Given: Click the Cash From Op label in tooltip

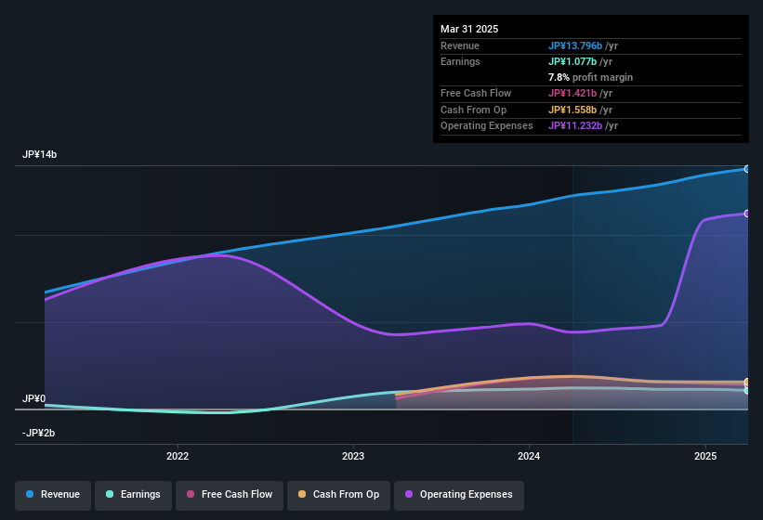Looking at the screenshot, I should 473,110.
